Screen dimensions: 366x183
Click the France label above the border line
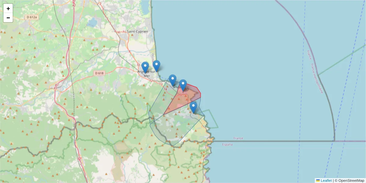[x=238, y=138]
